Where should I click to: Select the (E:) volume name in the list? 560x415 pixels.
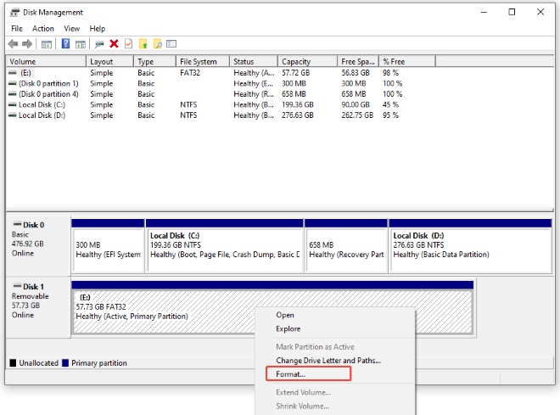click(25, 72)
